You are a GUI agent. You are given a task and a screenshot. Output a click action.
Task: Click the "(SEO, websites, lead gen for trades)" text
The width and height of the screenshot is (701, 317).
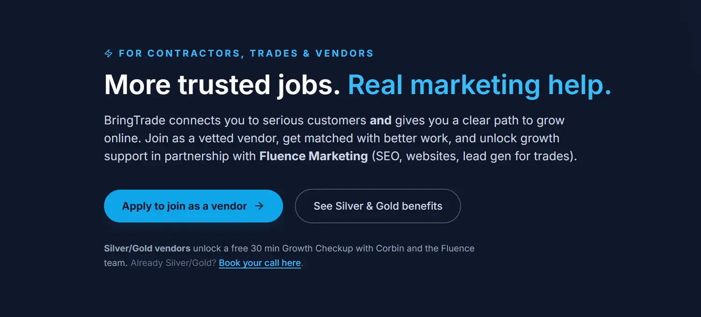click(x=474, y=156)
